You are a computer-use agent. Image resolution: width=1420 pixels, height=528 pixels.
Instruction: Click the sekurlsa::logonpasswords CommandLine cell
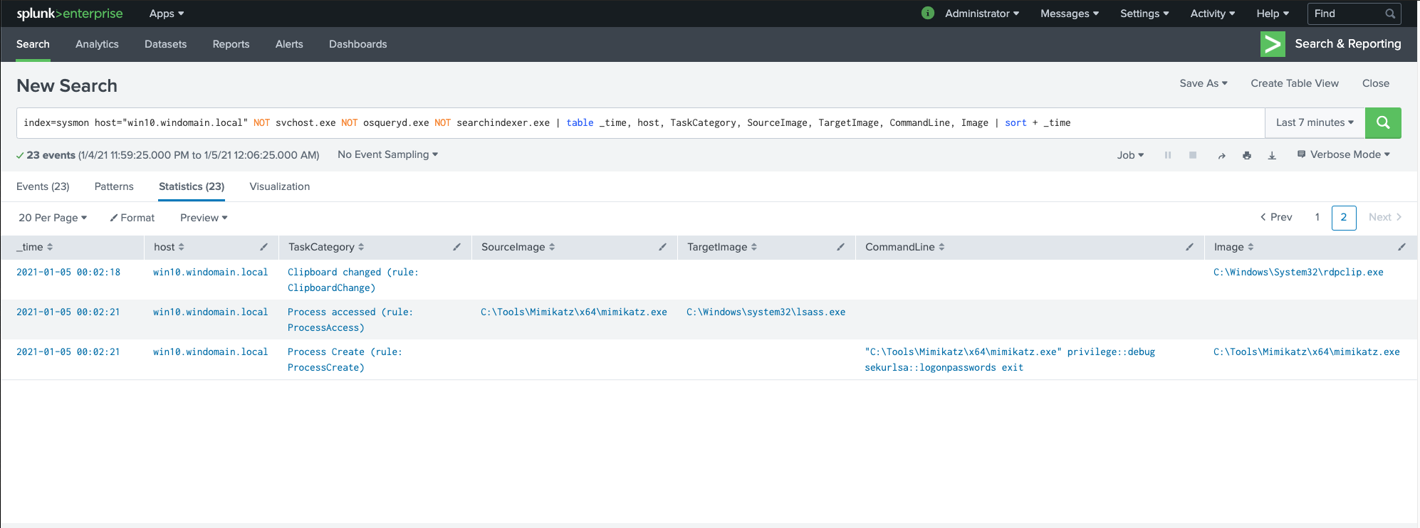pyautogui.click(x=1010, y=359)
